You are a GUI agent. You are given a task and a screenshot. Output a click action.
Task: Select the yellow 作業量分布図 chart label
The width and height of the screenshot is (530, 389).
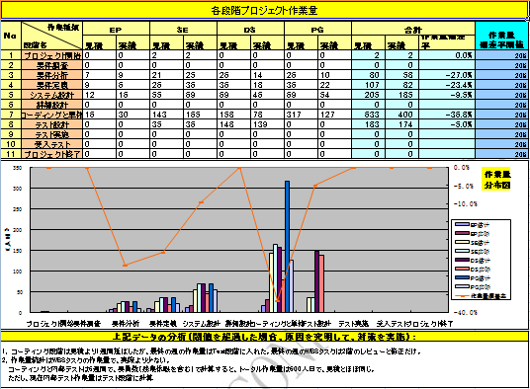[x=496, y=180]
